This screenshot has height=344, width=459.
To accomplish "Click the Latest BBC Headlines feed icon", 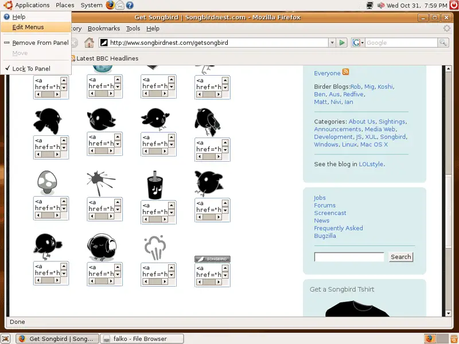I will [73, 58].
